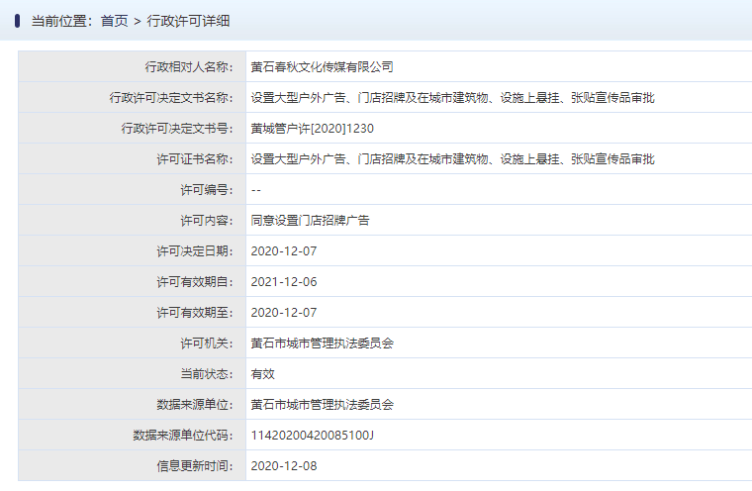This screenshot has width=752, height=491.
Task: Select the 行政许可详细 breadcrumb text
Action: pos(188,21)
